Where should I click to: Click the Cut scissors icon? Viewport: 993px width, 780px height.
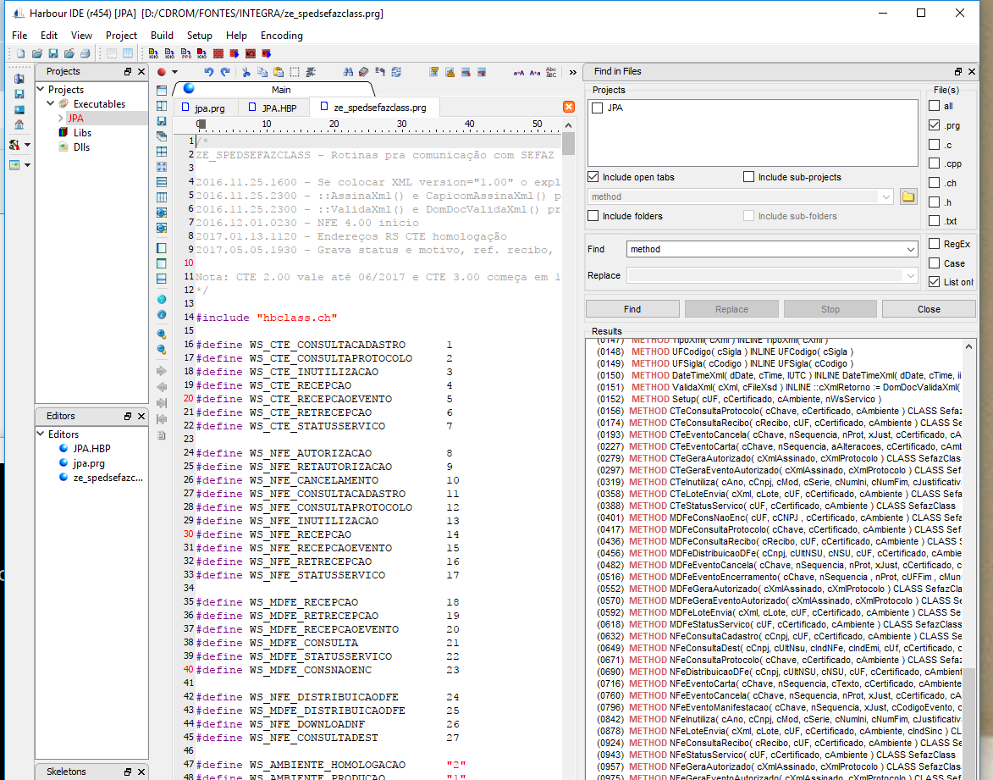245,72
